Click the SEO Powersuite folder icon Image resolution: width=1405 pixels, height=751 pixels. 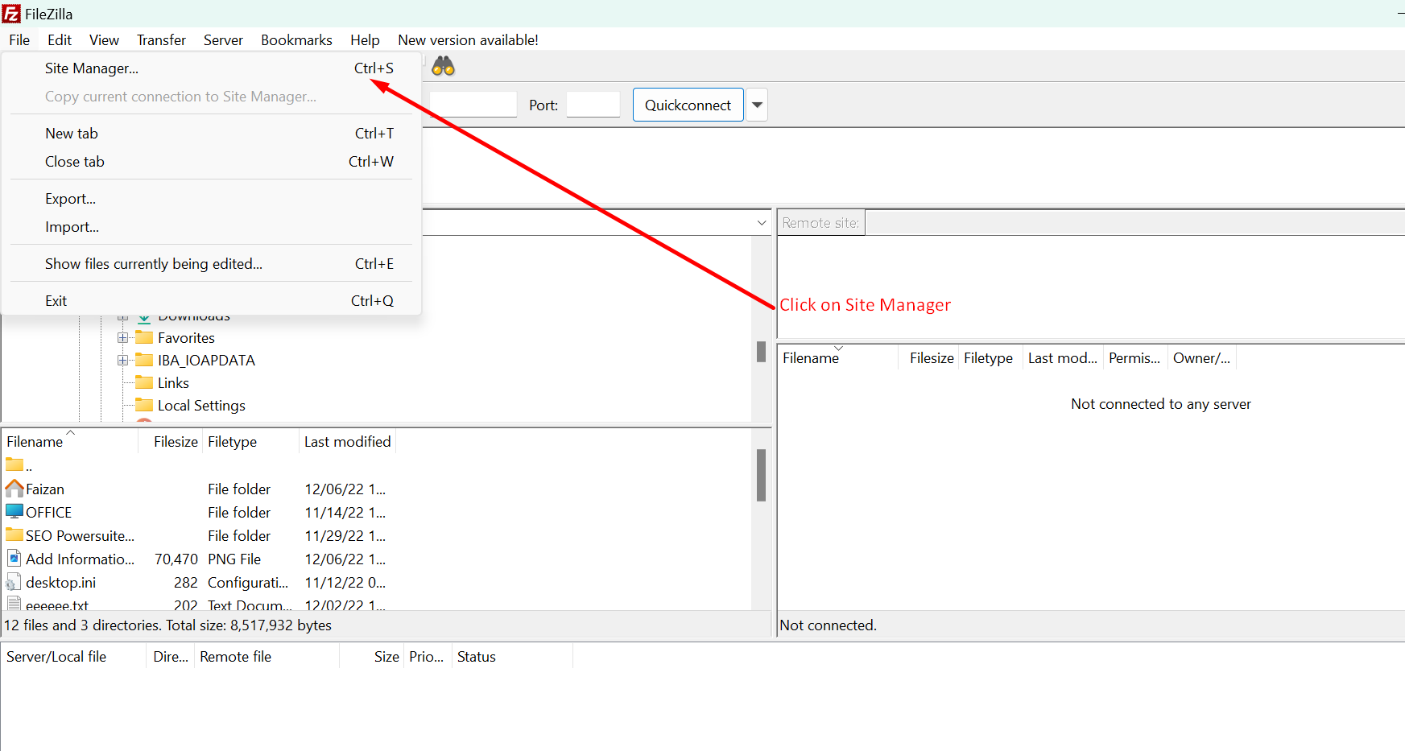coord(14,535)
